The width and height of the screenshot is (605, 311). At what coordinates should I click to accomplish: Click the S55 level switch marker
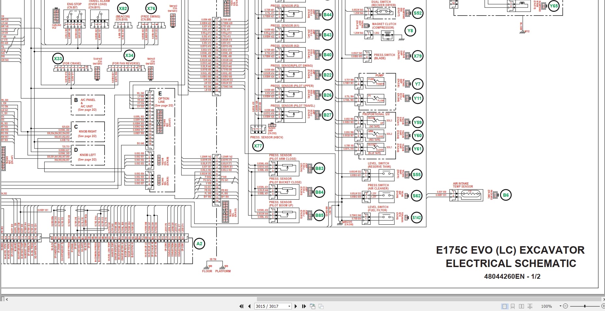(417, 175)
